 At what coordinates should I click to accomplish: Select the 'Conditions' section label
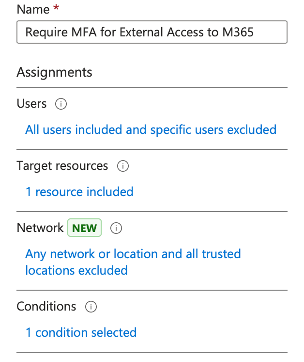46,307
